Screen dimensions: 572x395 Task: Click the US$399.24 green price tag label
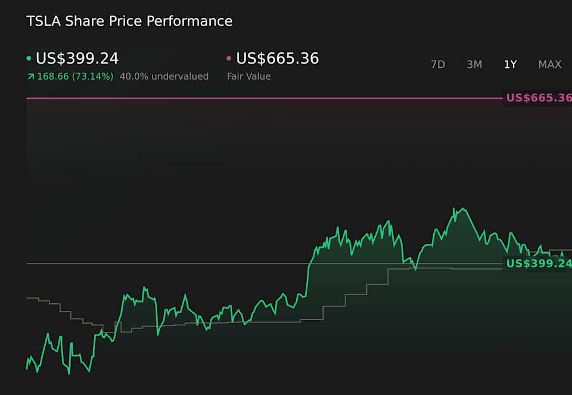[x=538, y=264]
